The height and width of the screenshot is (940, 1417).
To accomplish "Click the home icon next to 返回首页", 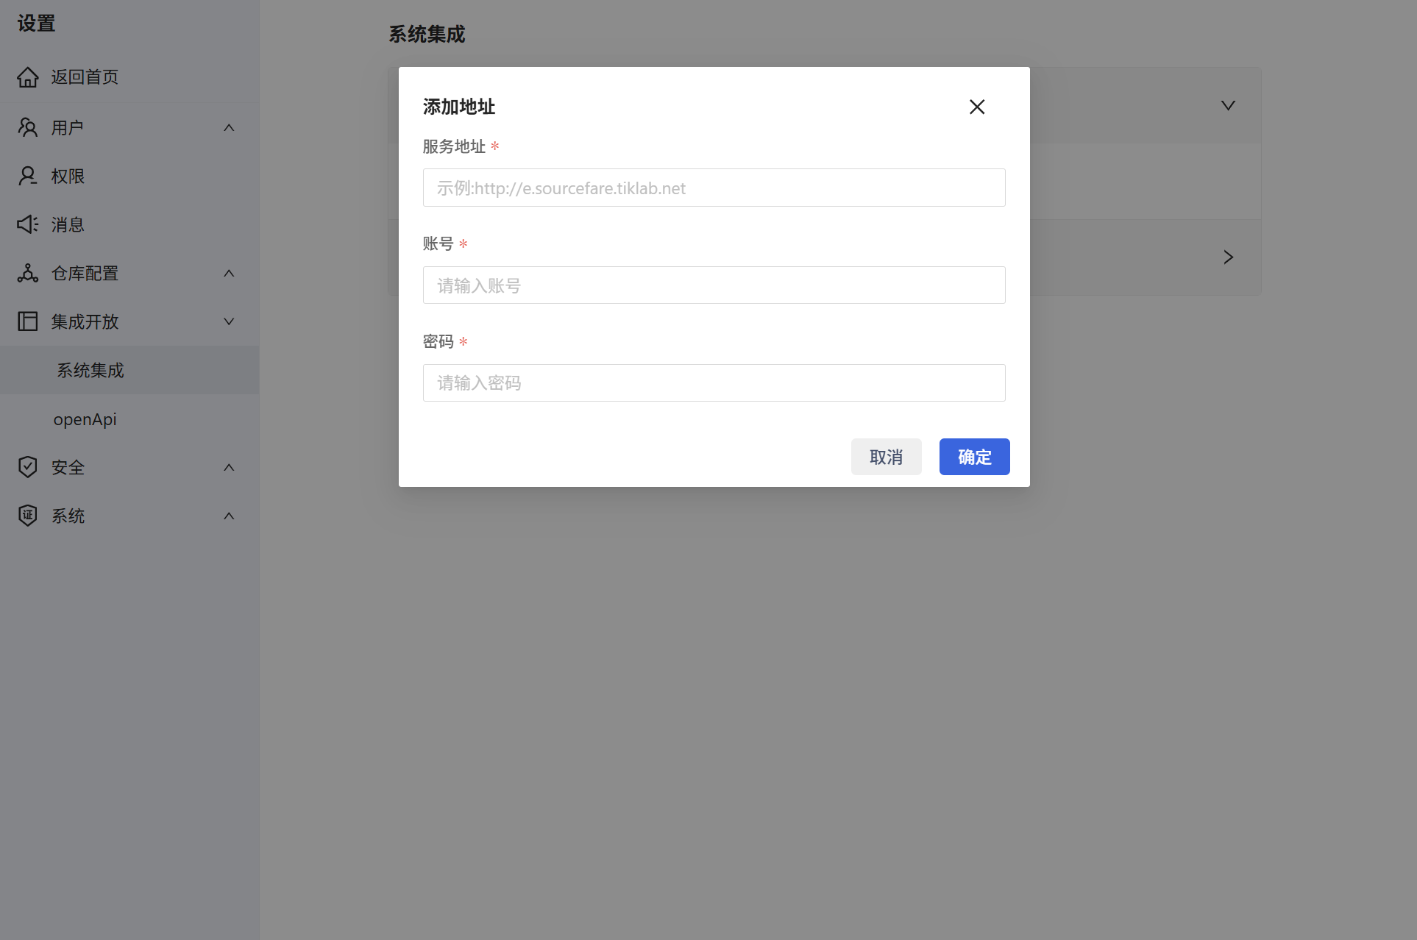I will (28, 77).
